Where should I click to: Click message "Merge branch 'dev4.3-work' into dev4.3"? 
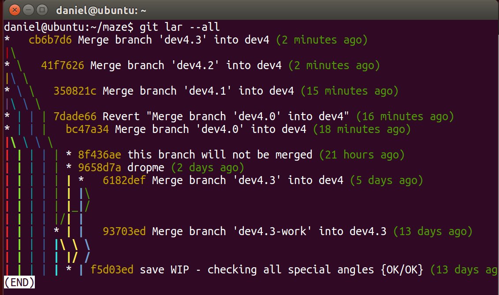[269, 231]
